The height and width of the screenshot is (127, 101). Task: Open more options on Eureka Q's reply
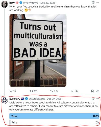tap(98, 99)
